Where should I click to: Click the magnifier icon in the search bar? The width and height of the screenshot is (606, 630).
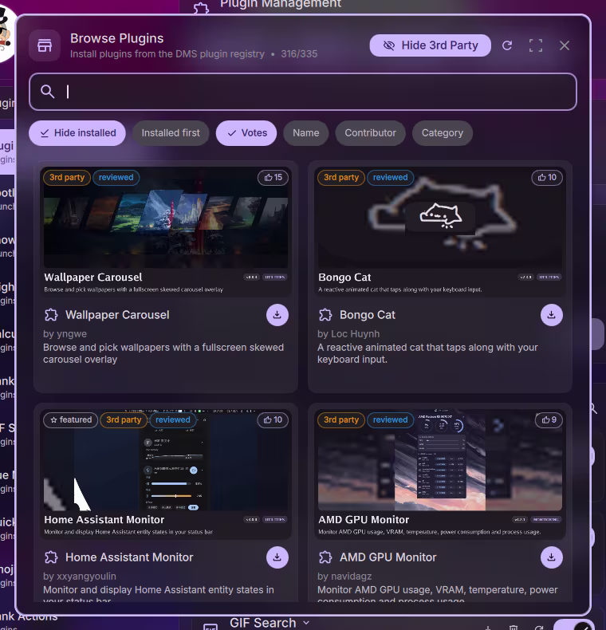pos(47,92)
